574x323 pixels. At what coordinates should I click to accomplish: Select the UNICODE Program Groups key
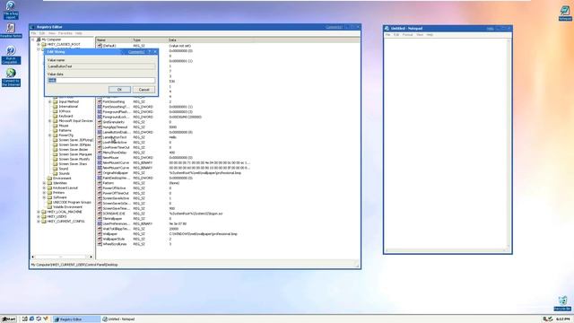tap(72, 202)
